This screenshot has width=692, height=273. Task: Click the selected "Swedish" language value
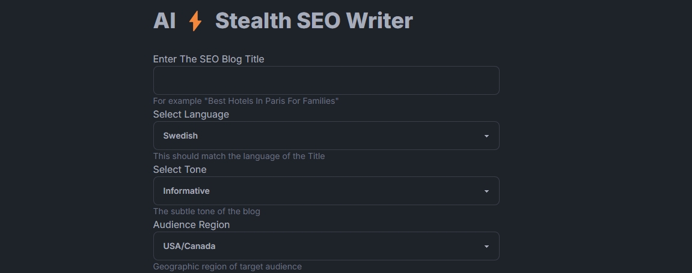point(180,136)
